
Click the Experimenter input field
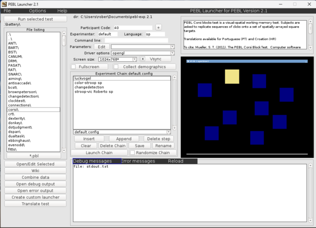tap(108, 34)
